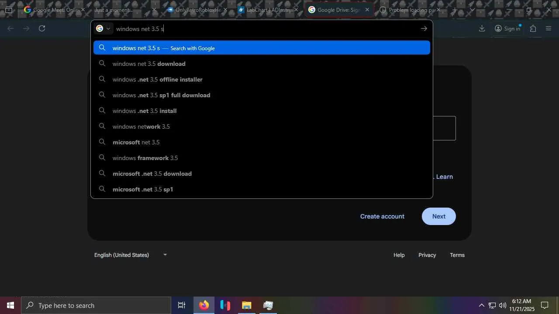This screenshot has width=559, height=314.
Task: Click the Create account link
Action: tap(382, 216)
